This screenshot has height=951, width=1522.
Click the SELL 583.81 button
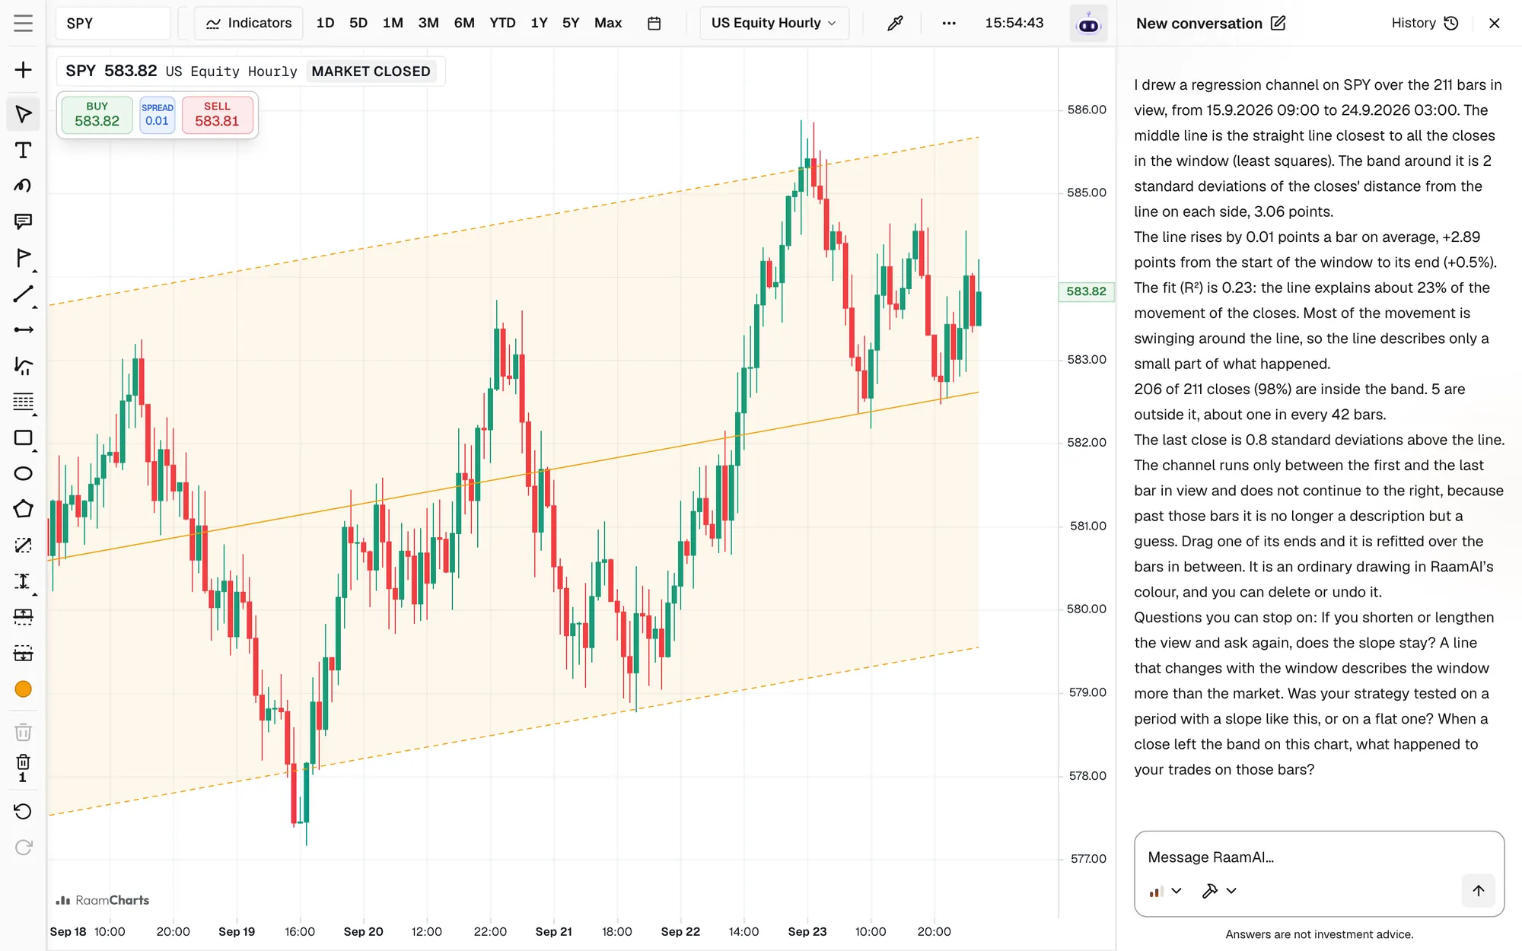click(x=217, y=115)
